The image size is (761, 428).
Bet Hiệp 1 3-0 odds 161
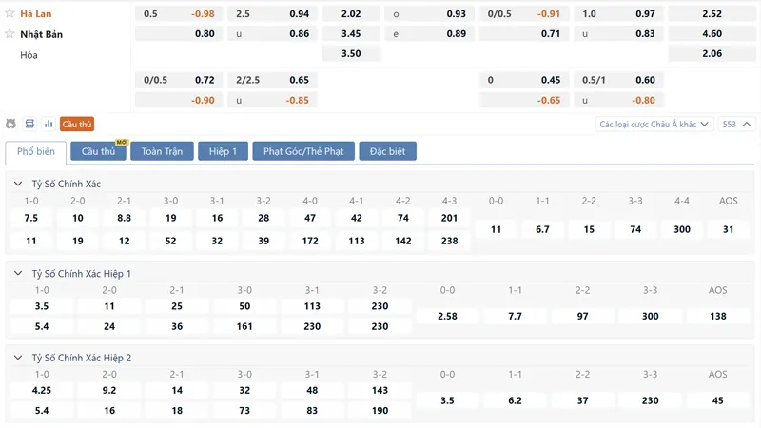pos(244,326)
